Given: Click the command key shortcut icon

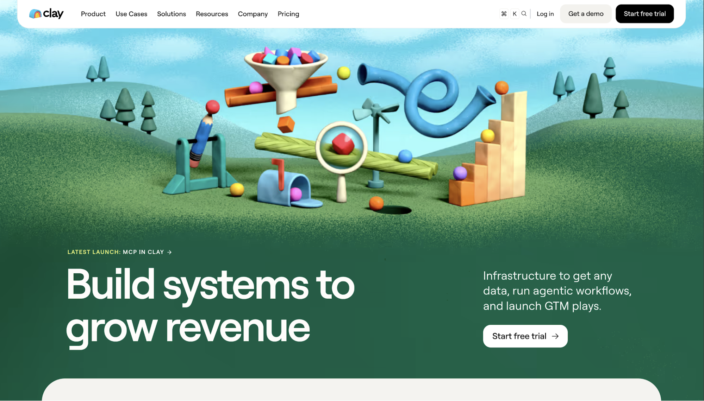Looking at the screenshot, I should [504, 14].
